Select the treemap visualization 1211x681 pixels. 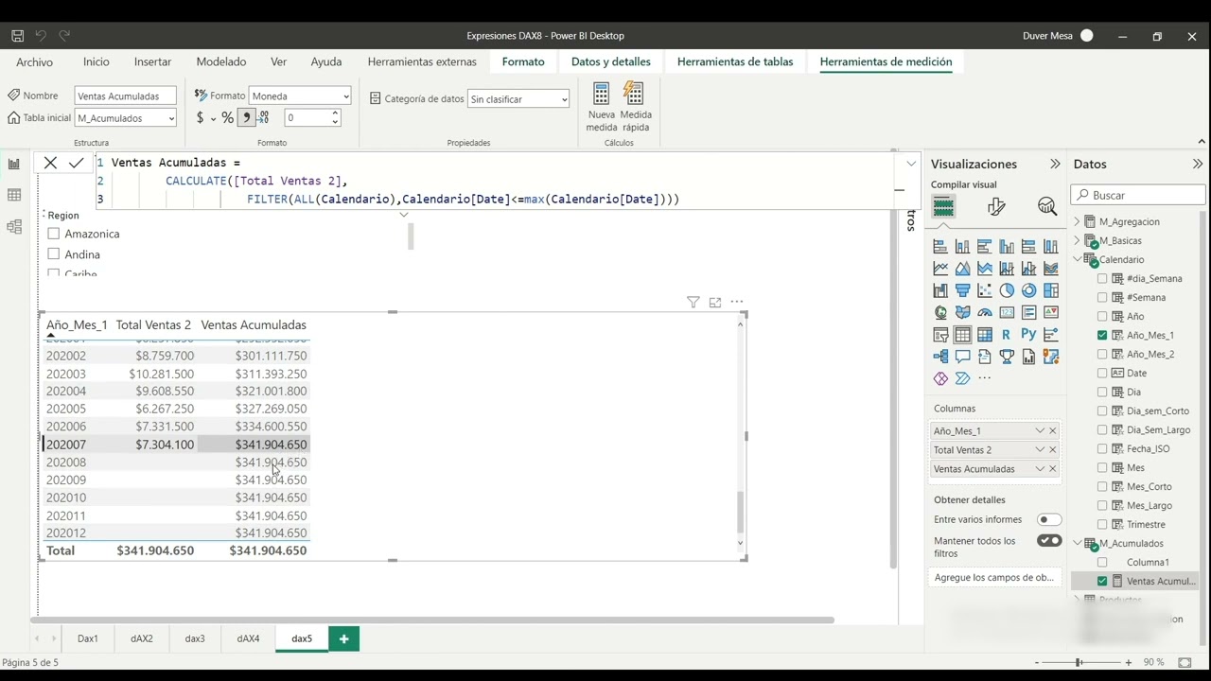pyautogui.click(x=1050, y=290)
